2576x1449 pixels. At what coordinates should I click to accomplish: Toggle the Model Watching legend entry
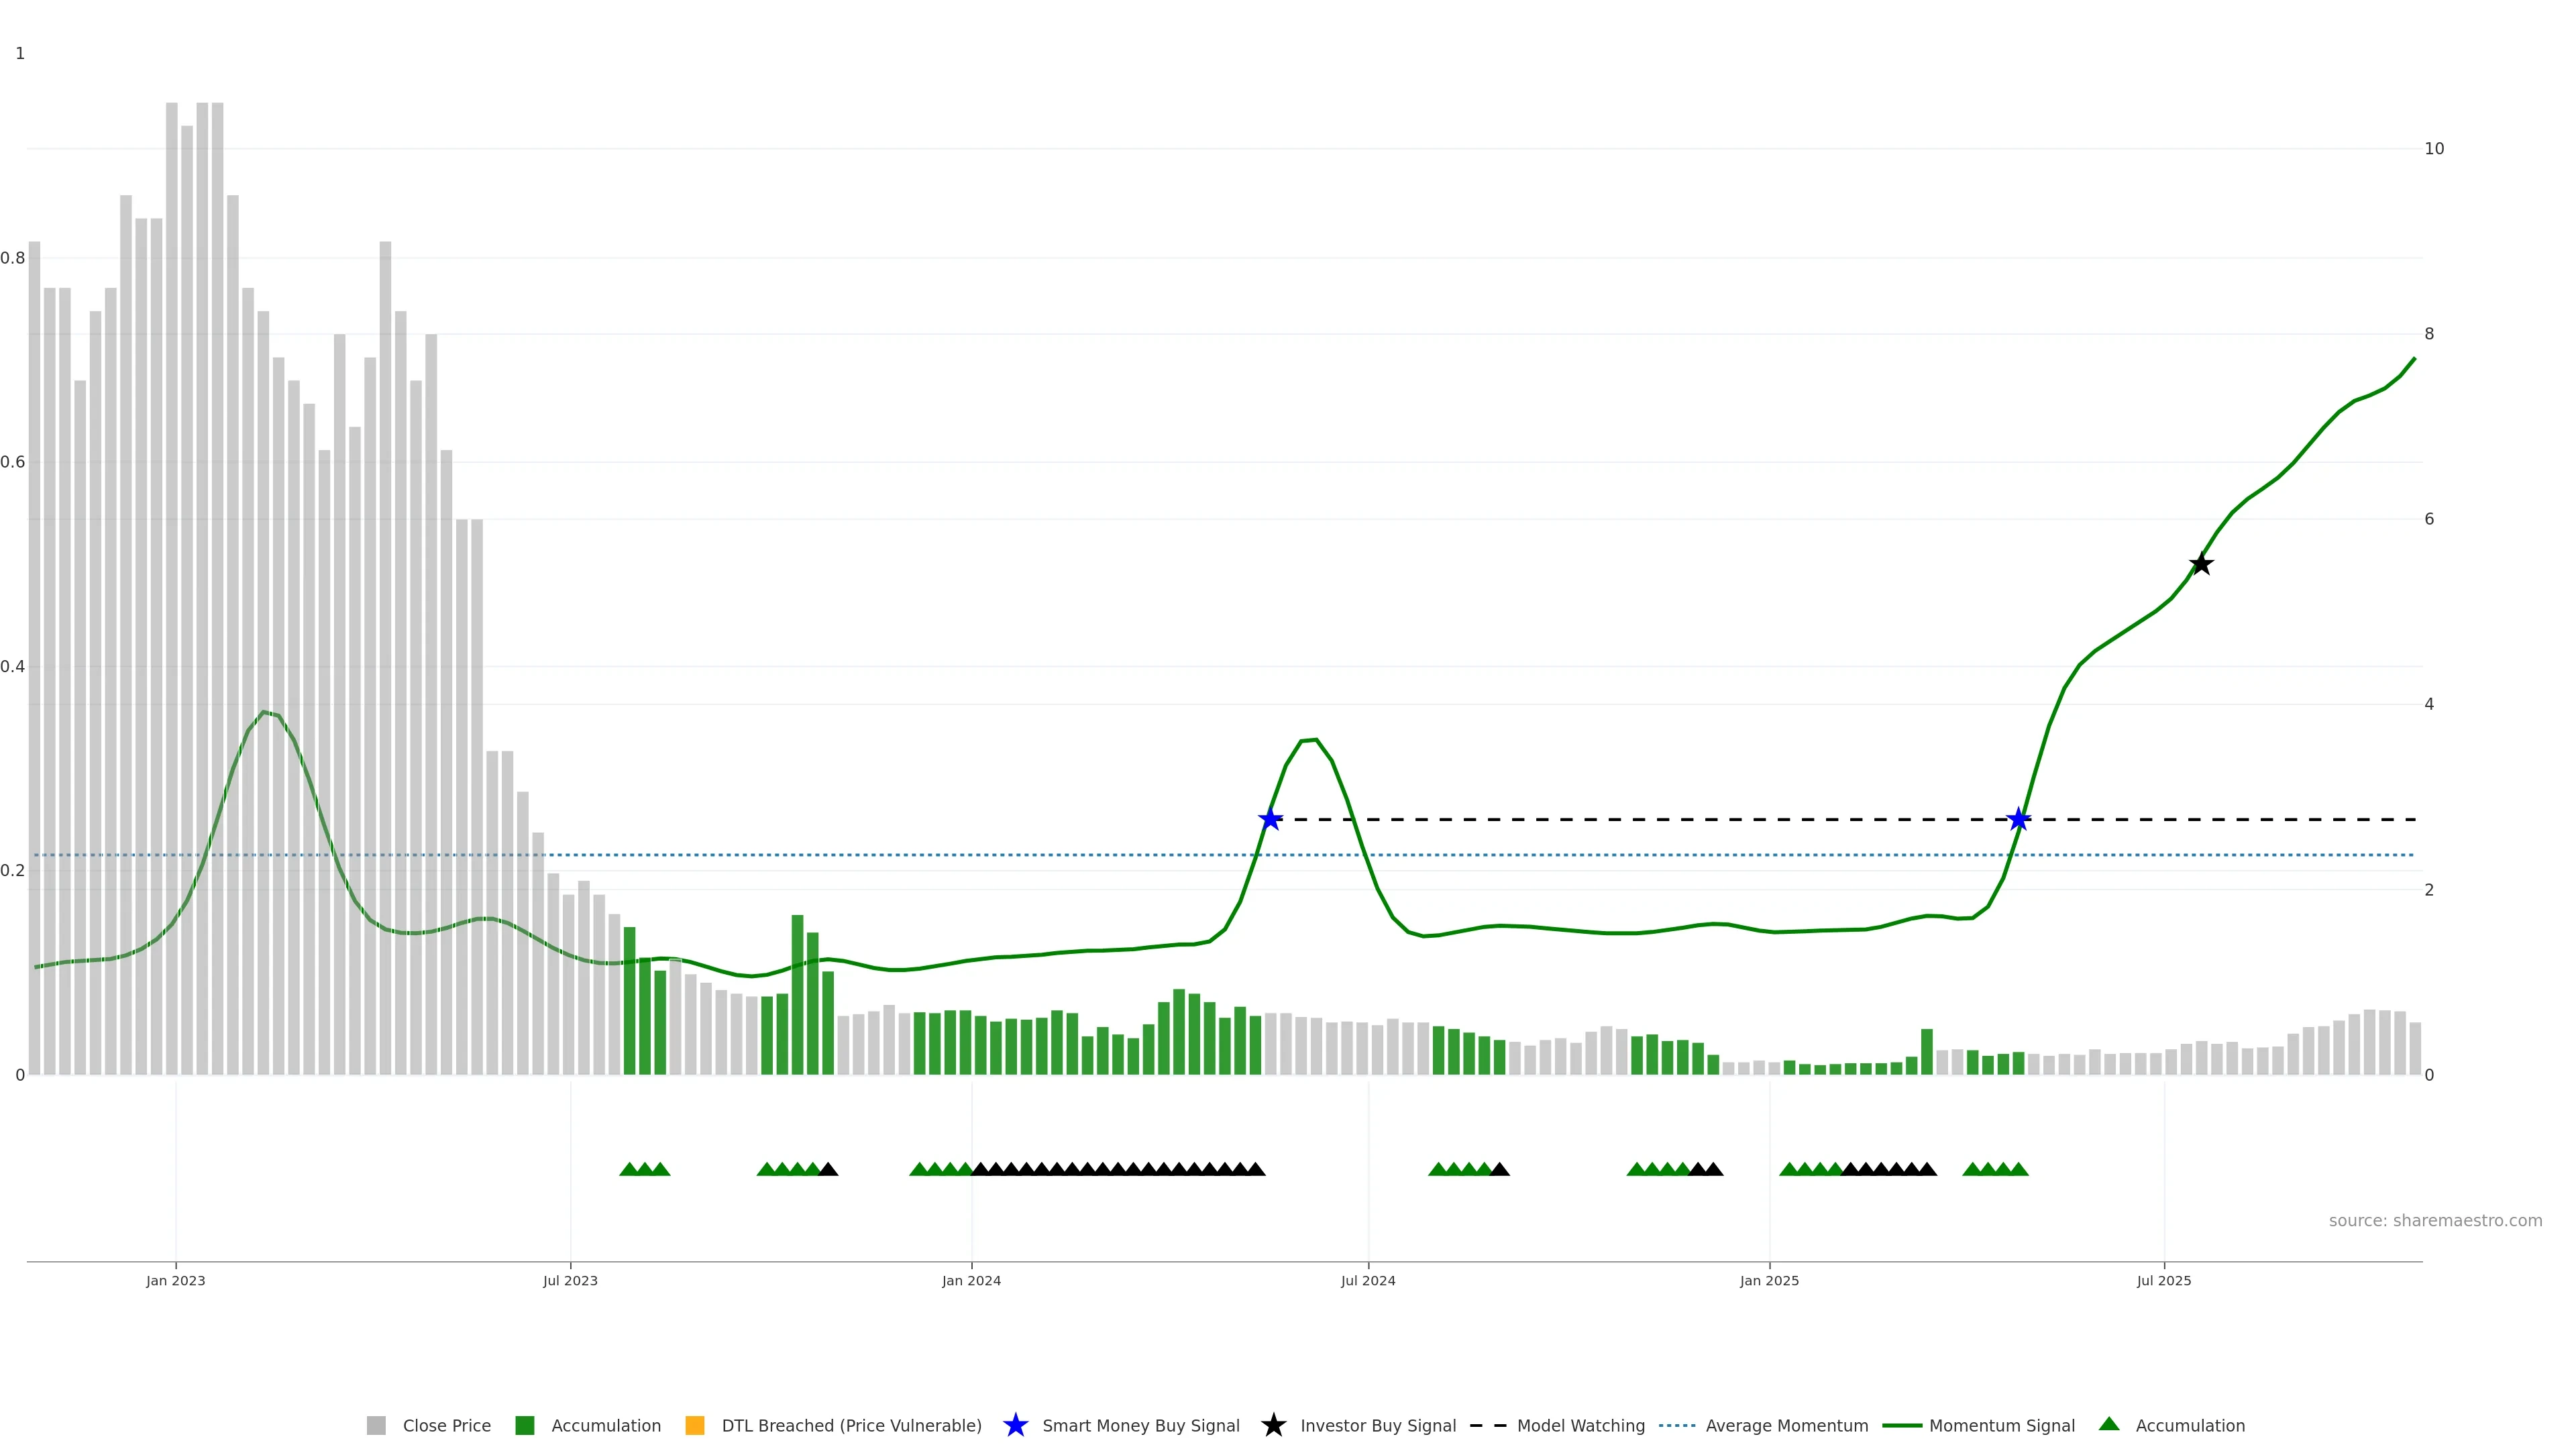point(1580,1425)
